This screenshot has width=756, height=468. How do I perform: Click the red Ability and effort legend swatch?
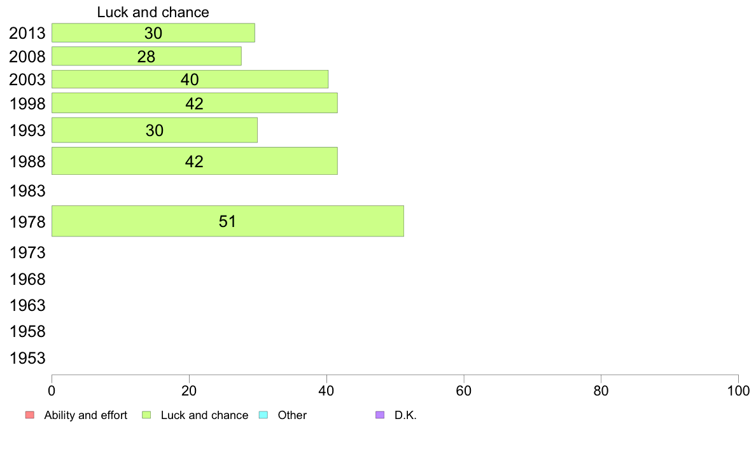30,415
